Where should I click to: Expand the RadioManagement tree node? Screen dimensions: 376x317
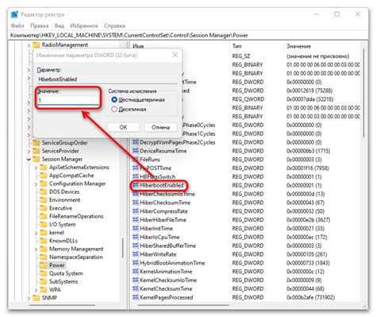click(x=29, y=45)
